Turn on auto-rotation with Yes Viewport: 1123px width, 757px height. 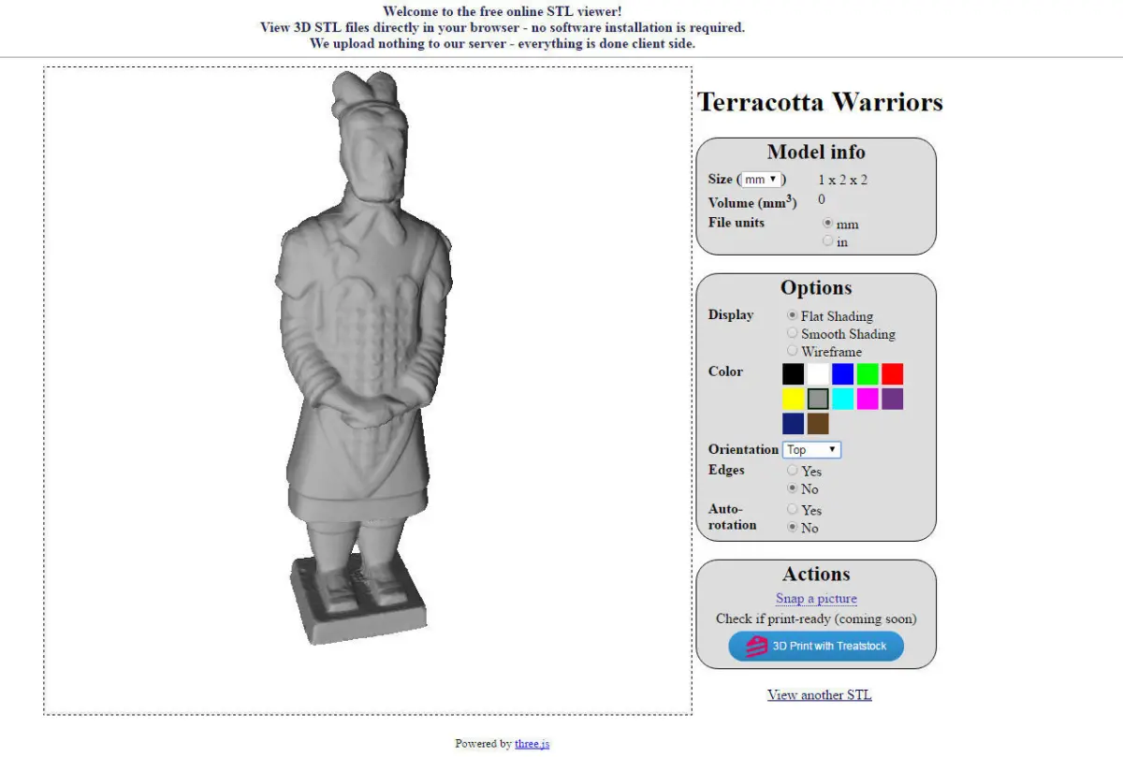point(793,509)
